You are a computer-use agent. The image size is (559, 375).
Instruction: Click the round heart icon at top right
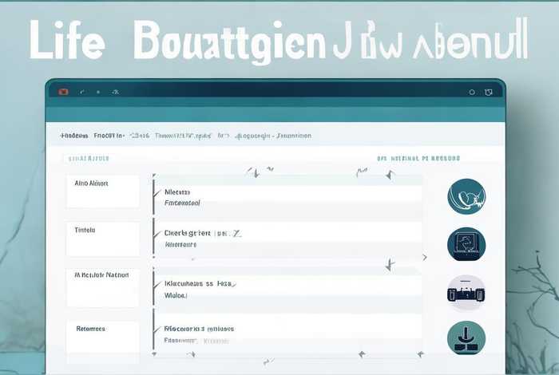click(x=466, y=196)
